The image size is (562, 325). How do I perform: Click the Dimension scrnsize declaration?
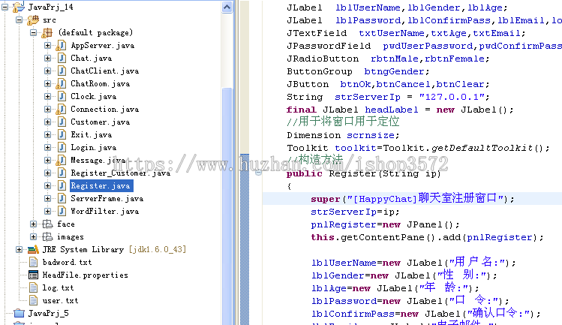click(343, 135)
